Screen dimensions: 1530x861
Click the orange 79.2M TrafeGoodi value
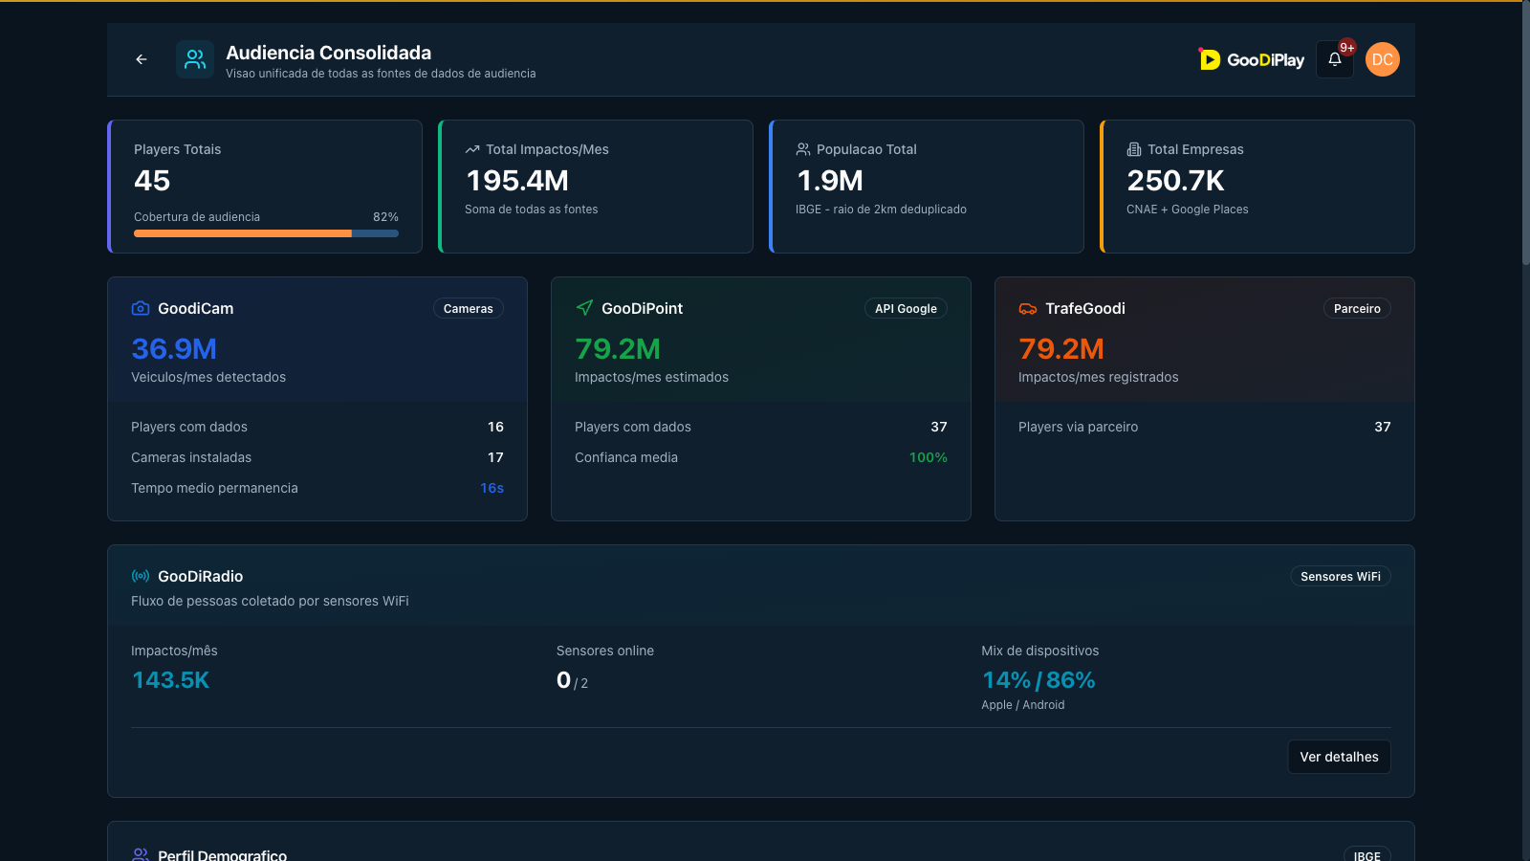tap(1061, 349)
